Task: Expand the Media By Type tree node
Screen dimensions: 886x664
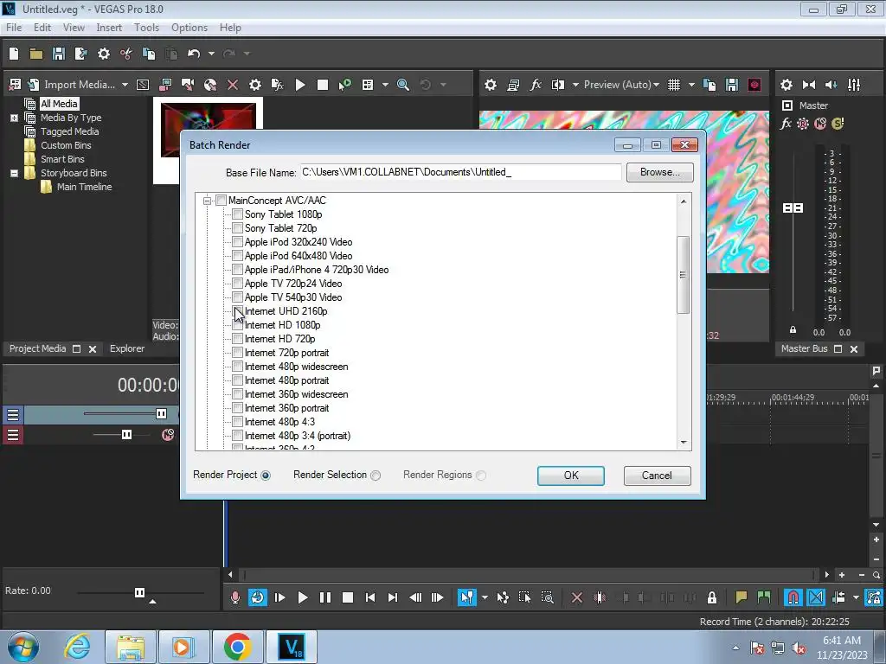Action: pos(14,118)
